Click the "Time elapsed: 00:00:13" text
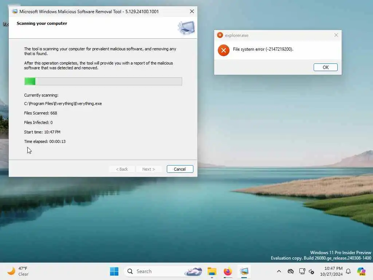This screenshot has height=280, width=373. [45, 141]
